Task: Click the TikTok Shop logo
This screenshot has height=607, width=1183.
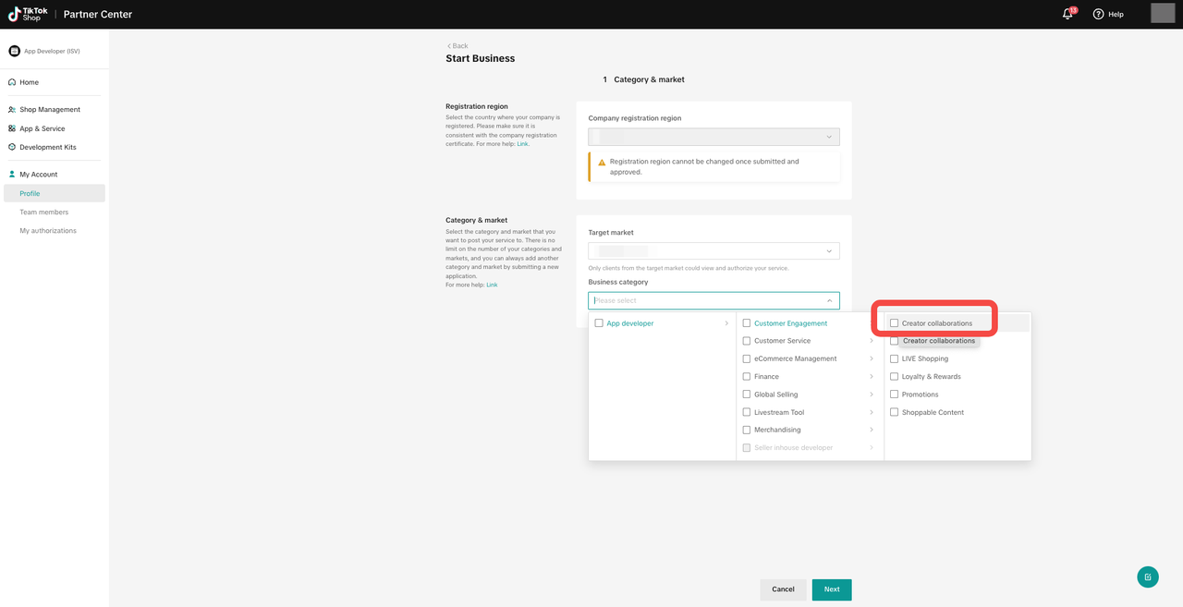Action: point(28,14)
